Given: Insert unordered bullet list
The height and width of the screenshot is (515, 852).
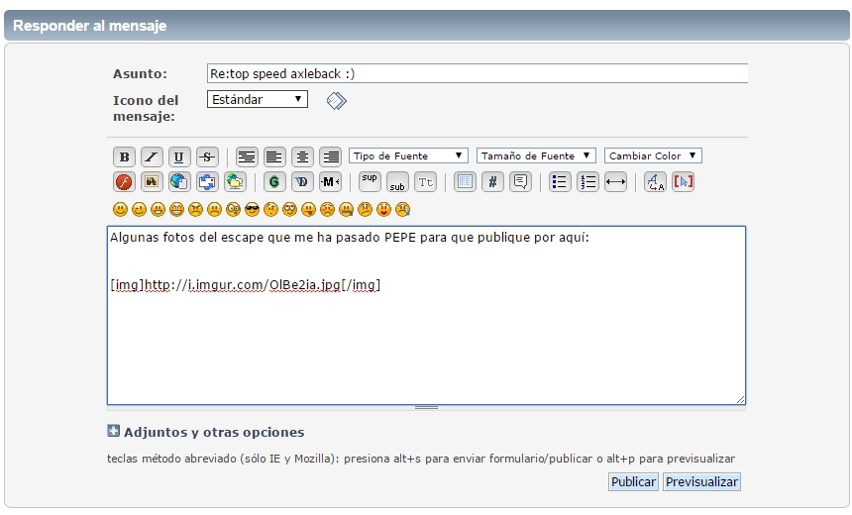Looking at the screenshot, I should [x=560, y=182].
